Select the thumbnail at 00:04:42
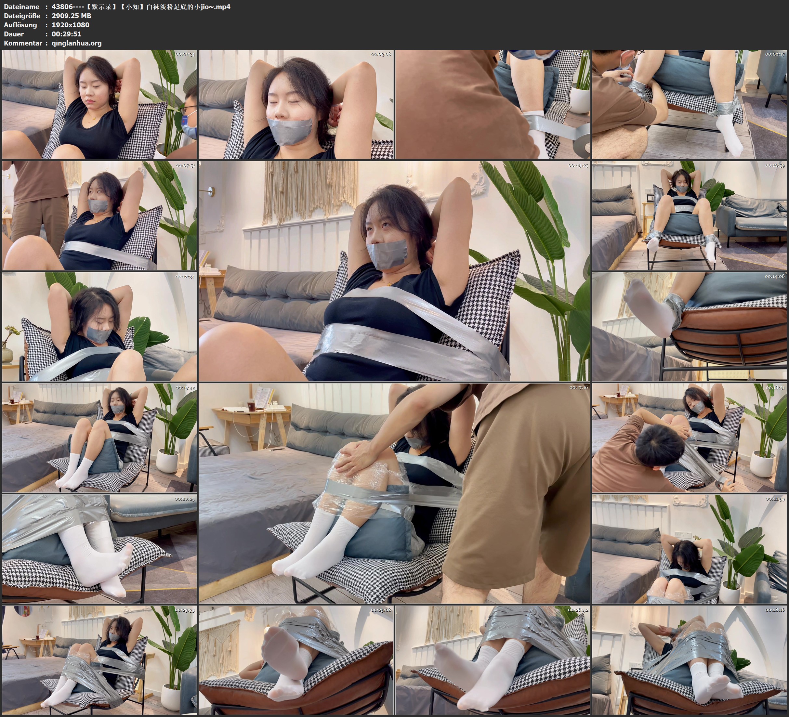 [493, 105]
